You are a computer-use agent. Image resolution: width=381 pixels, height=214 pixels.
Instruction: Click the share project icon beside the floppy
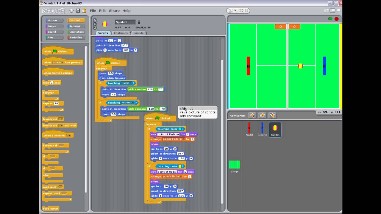pos(84,11)
